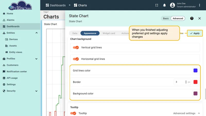Open the Data tab
This screenshot has height=116, width=206.
75,33
